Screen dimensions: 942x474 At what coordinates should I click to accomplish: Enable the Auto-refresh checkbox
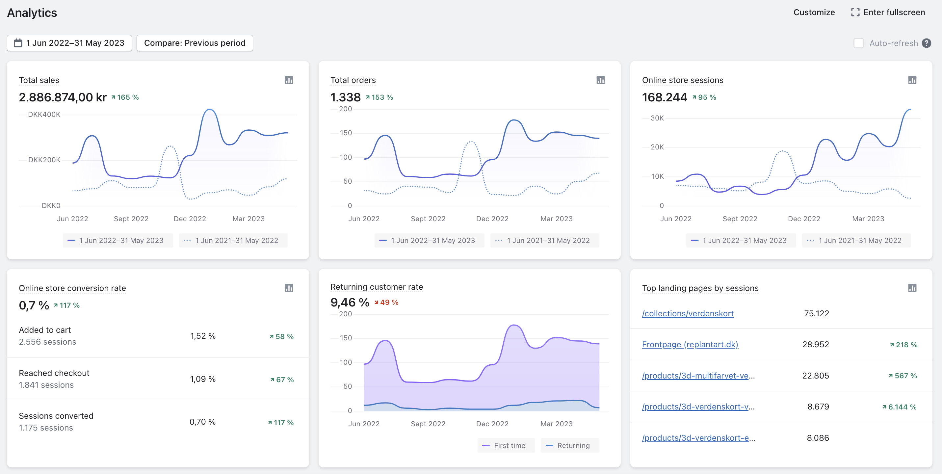[x=858, y=43]
